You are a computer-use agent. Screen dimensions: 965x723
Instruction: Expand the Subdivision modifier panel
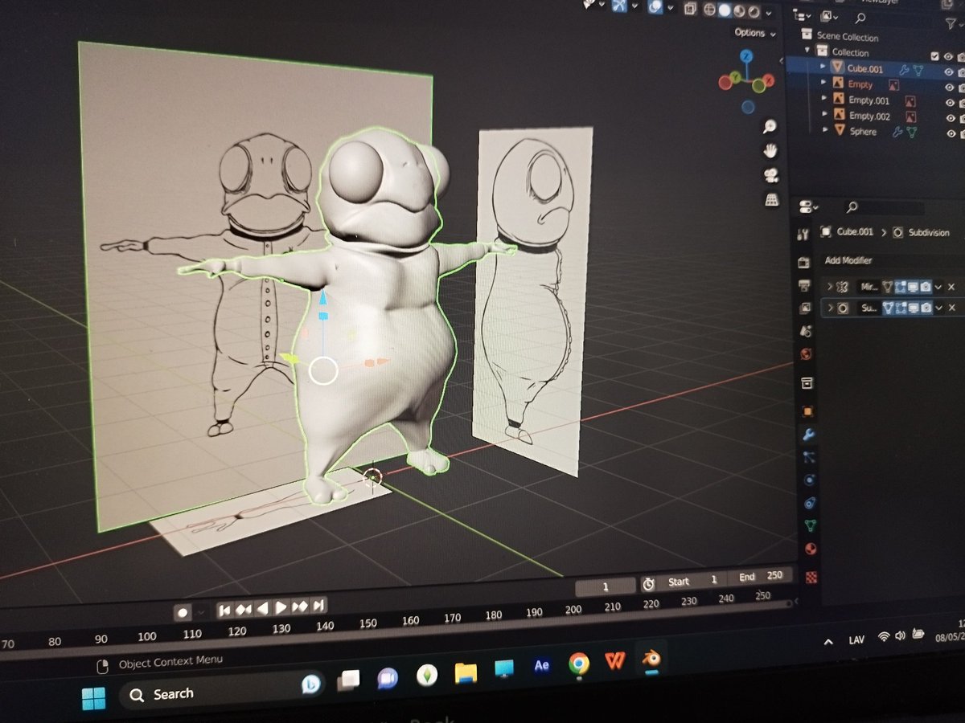point(831,308)
